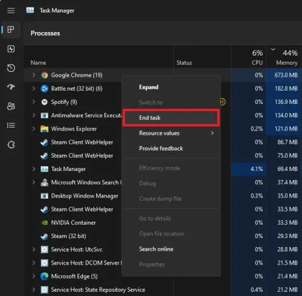Open the Resource values submenu
Image resolution: width=302 pixels, height=296 pixels.
171,133
